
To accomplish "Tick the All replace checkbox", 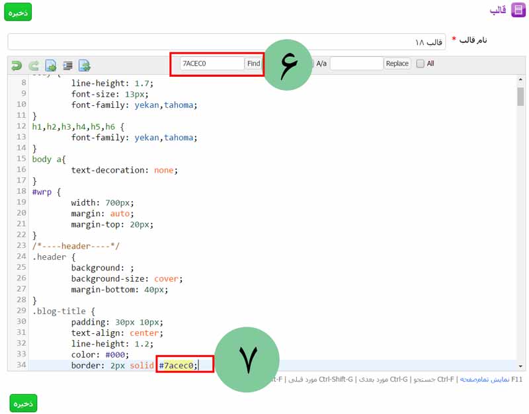I will 420,63.
